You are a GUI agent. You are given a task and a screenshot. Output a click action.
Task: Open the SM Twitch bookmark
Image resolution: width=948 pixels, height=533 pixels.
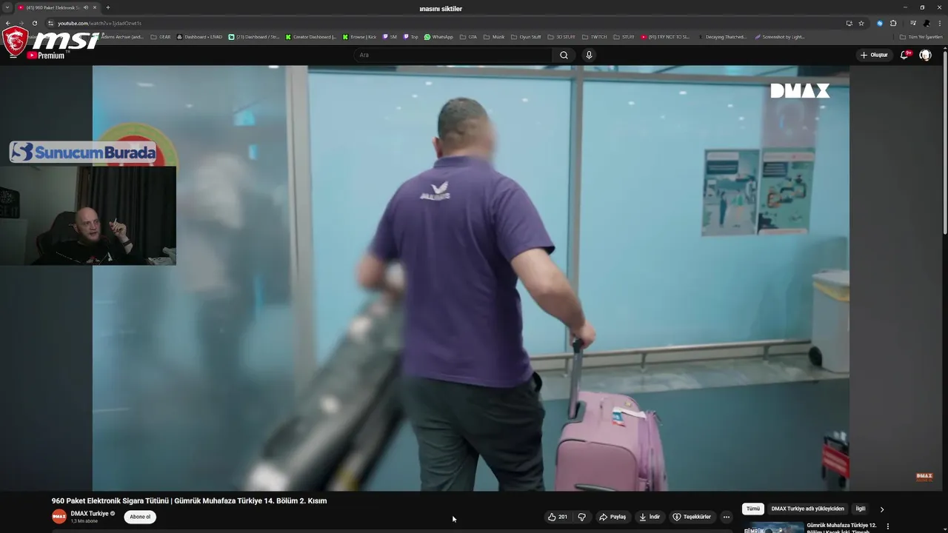click(390, 36)
